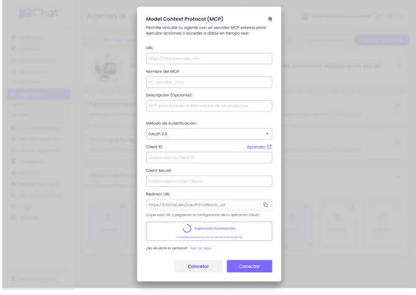The height and width of the screenshot is (295, 416).
Task: Click the MCP icon in dialog header
Action: click(270, 19)
